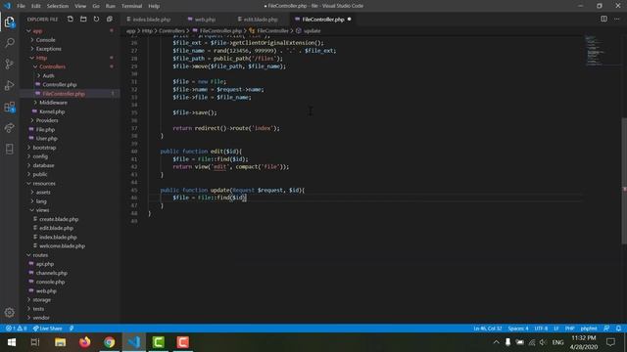Create a new folder in Explorer
The width and height of the screenshot is (627, 352).
click(x=83, y=20)
